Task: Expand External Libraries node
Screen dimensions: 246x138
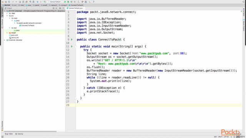Action: [x=5, y=40]
